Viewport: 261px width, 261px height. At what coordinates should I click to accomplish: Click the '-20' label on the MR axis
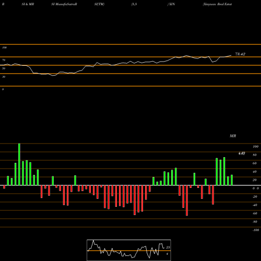pyautogui.click(x=255, y=197)
